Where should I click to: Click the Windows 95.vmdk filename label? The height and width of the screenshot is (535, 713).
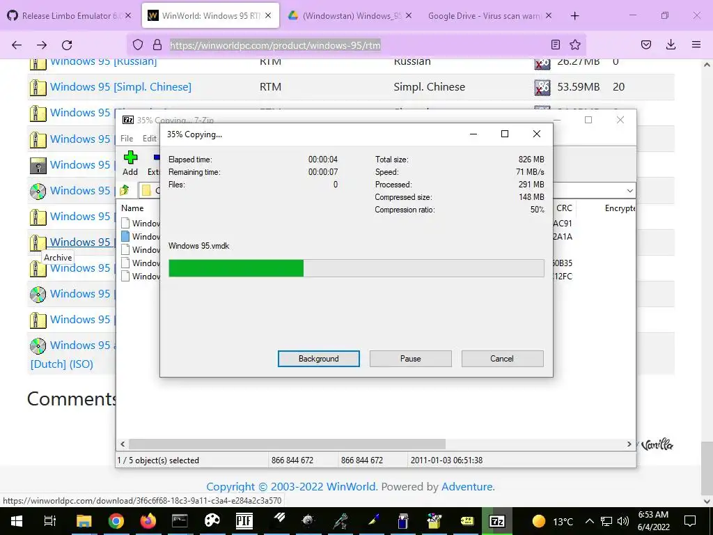(198, 246)
